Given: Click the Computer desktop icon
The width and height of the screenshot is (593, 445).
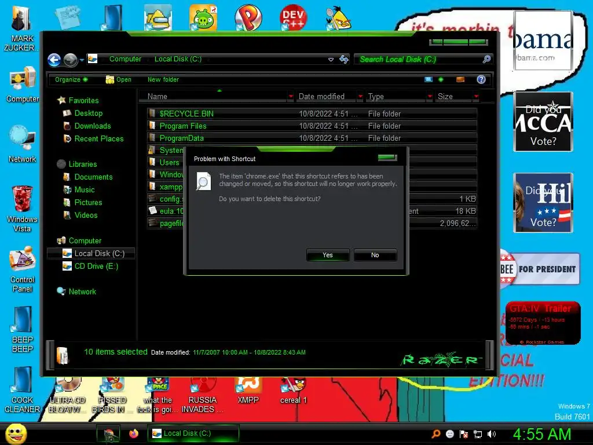Looking at the screenshot, I should coord(23,85).
